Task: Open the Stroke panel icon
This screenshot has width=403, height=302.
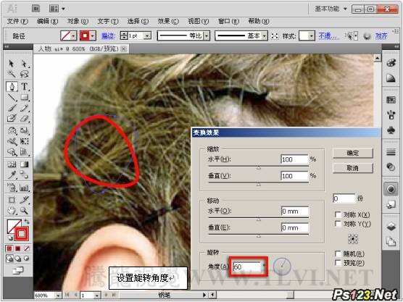Action: click(x=391, y=153)
